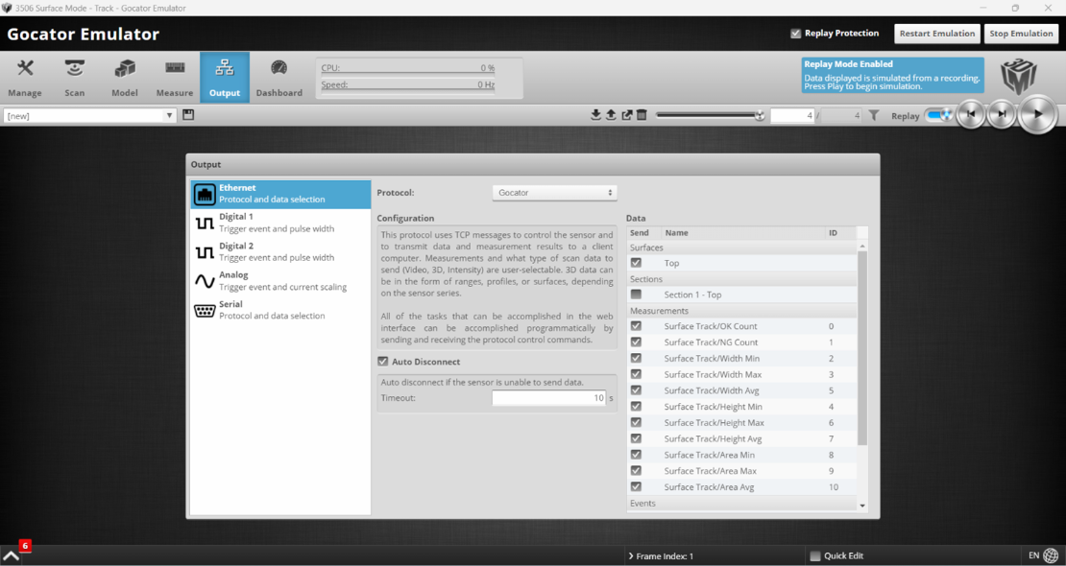The width and height of the screenshot is (1066, 566).
Task: Click the red notification badge showing 6
Action: click(x=25, y=545)
